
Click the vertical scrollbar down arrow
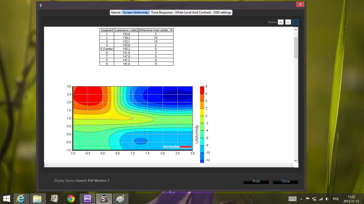point(296,160)
